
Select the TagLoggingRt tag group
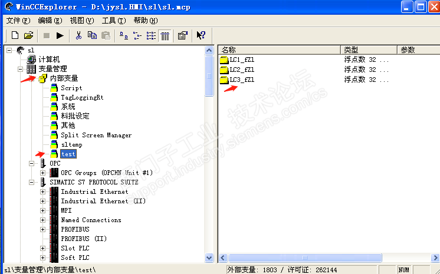(82, 97)
